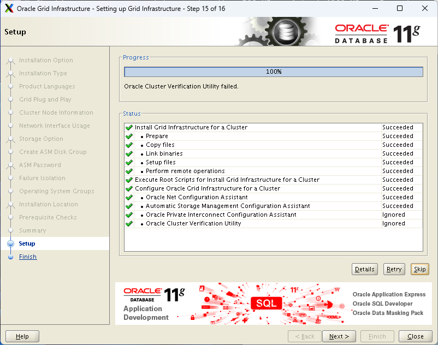This screenshot has height=345, width=438.
Task: Select 'Automatic Storage Management Configuration Assistant' row
Action: pyautogui.click(x=274, y=206)
